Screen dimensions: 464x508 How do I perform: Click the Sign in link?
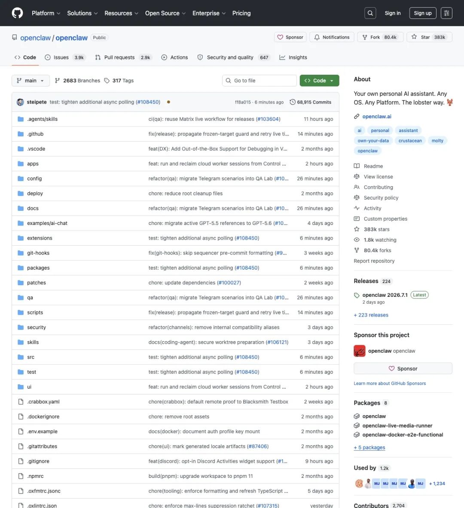(x=393, y=13)
